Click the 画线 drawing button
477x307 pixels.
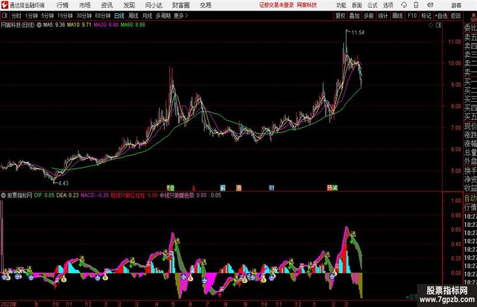tap(397, 16)
